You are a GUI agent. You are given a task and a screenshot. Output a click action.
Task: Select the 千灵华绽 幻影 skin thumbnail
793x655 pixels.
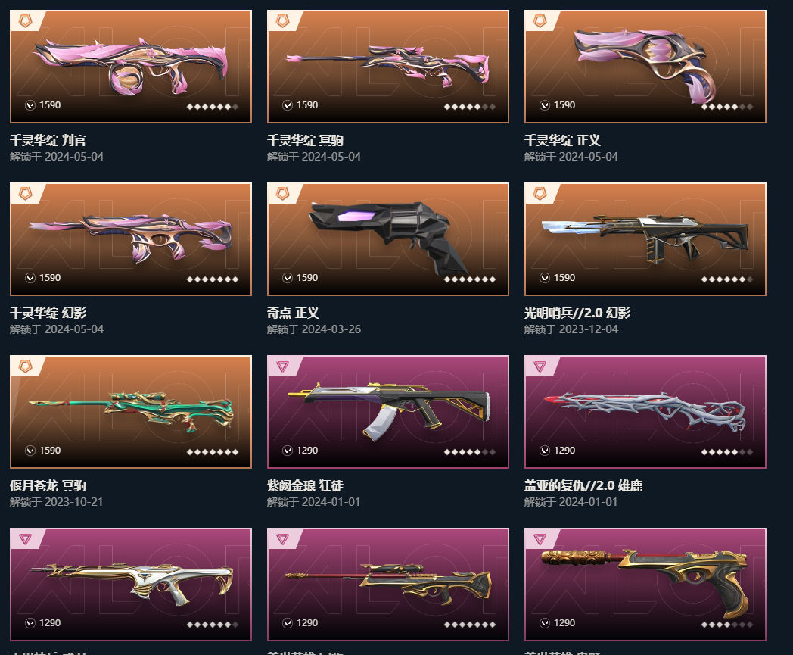click(x=130, y=239)
